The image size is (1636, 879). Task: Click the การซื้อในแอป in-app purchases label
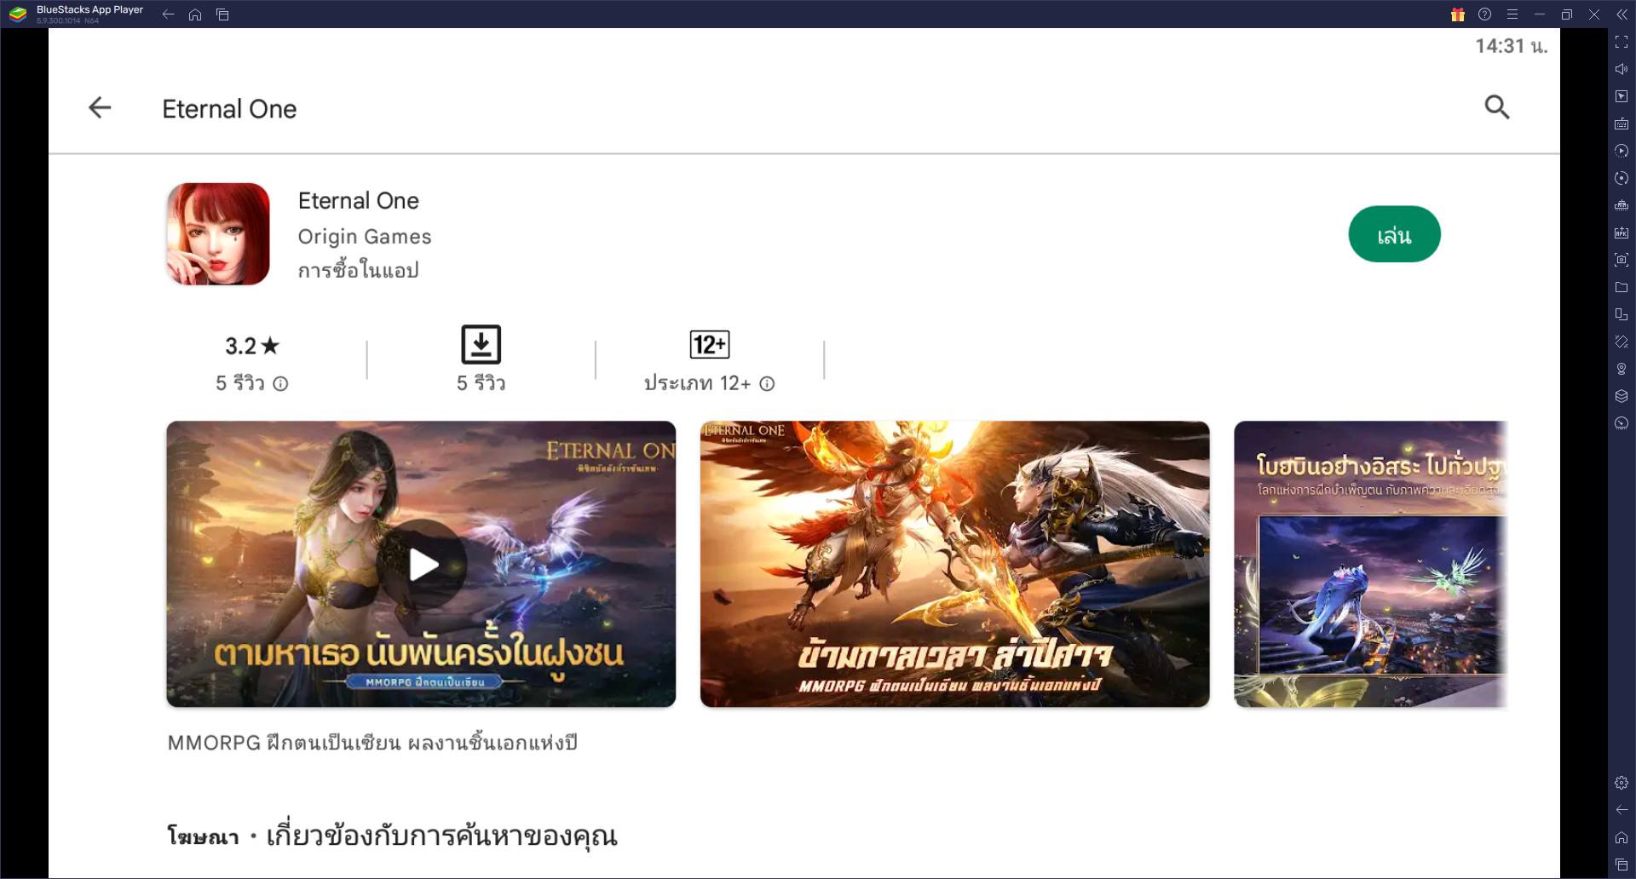359,270
